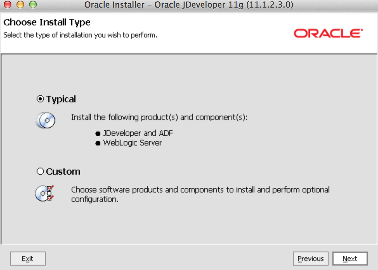Viewport: 378px width, 270px height.
Task: Click the 'Choose Install Type' heading
Action: click(x=47, y=23)
